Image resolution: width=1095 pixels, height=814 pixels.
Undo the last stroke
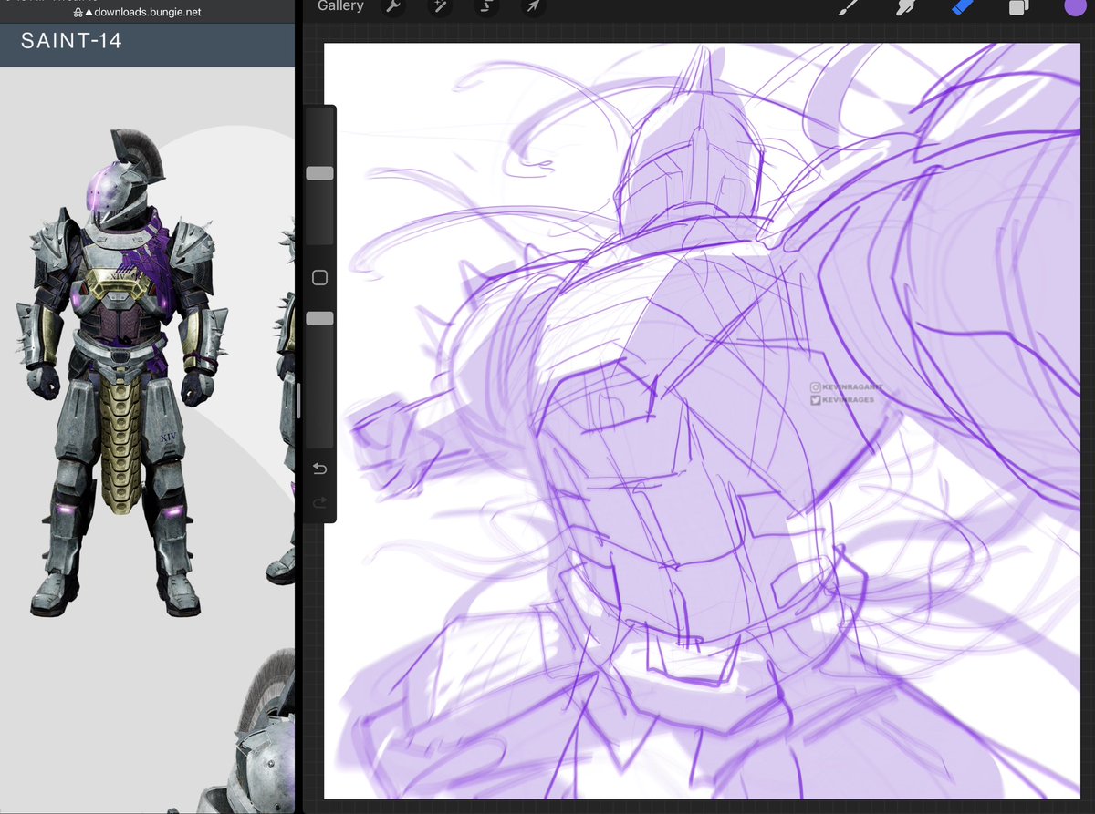click(319, 469)
